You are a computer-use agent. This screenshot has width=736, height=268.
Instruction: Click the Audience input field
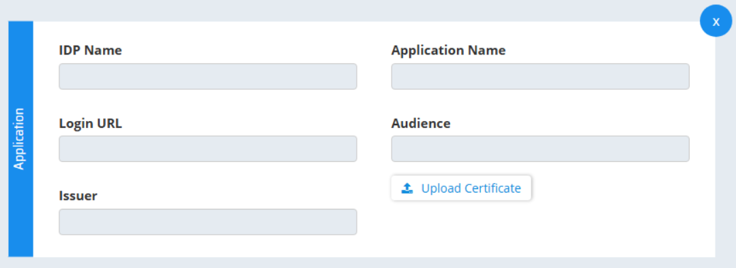540,149
